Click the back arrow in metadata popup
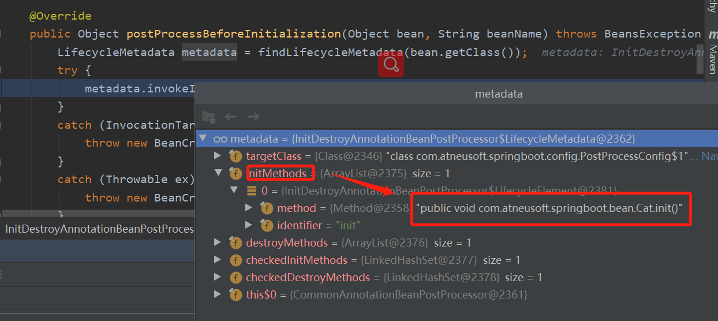 (231, 117)
